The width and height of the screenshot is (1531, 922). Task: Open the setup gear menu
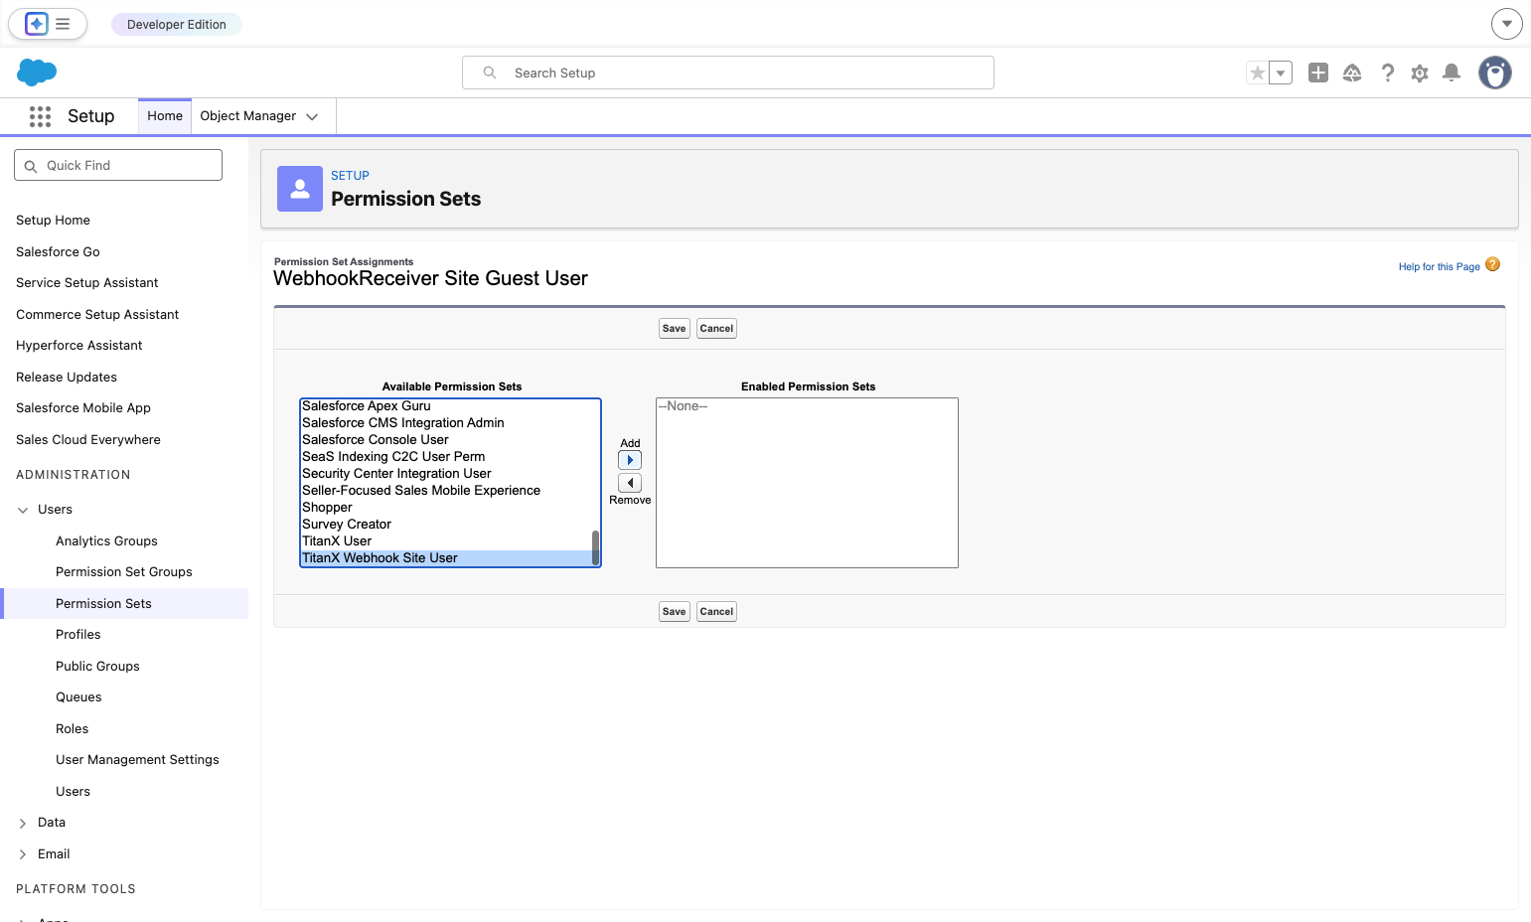point(1420,73)
